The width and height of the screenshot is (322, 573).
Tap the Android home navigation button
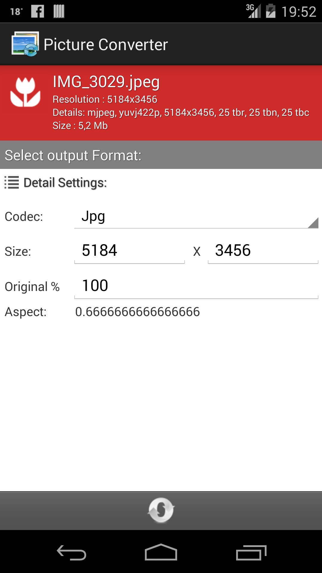(161, 552)
